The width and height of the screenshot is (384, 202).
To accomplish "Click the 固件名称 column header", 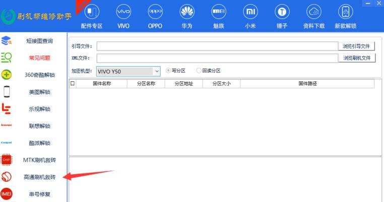I will 102,83.
